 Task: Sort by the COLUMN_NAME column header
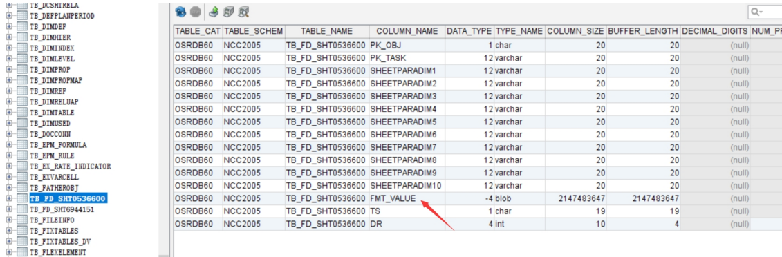point(407,31)
